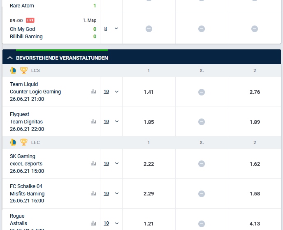
Task: Open Oh My God team name
Action: (x=22, y=29)
